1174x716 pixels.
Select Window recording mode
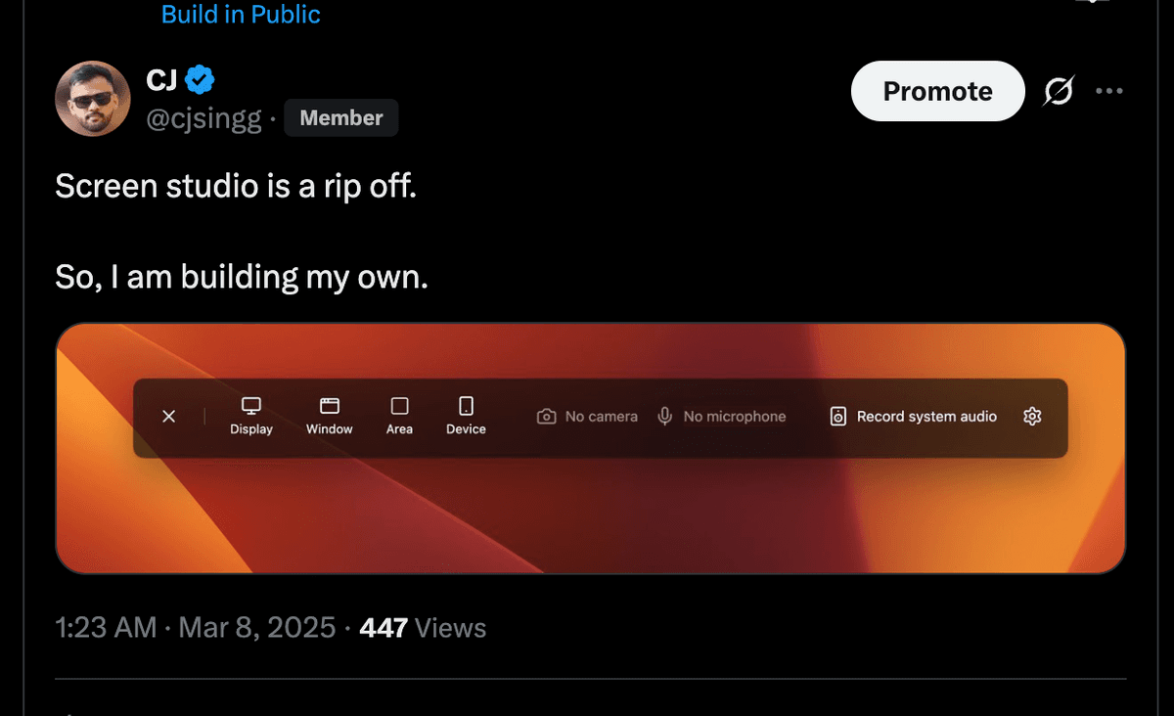[330, 416]
